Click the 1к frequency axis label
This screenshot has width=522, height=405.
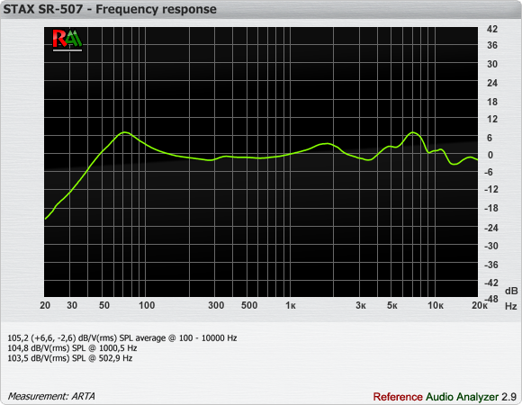[291, 305]
